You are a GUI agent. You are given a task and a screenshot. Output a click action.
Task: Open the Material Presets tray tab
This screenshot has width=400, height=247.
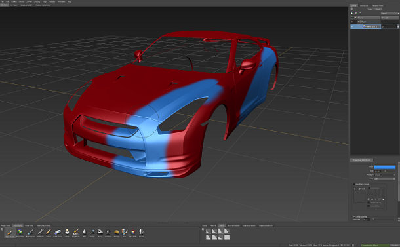(233, 225)
